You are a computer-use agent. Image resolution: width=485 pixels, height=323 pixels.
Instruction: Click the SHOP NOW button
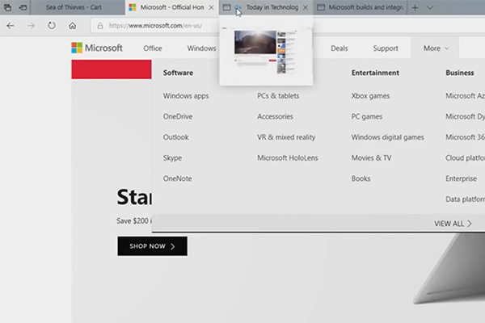pyautogui.click(x=152, y=246)
